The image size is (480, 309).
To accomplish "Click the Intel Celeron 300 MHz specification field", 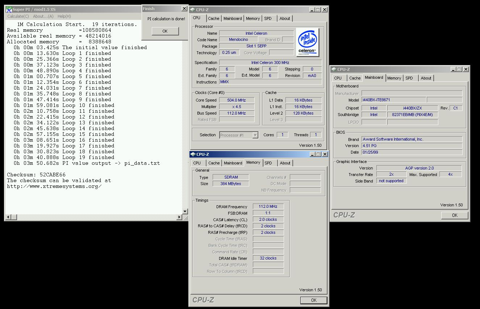I will [x=270, y=63].
